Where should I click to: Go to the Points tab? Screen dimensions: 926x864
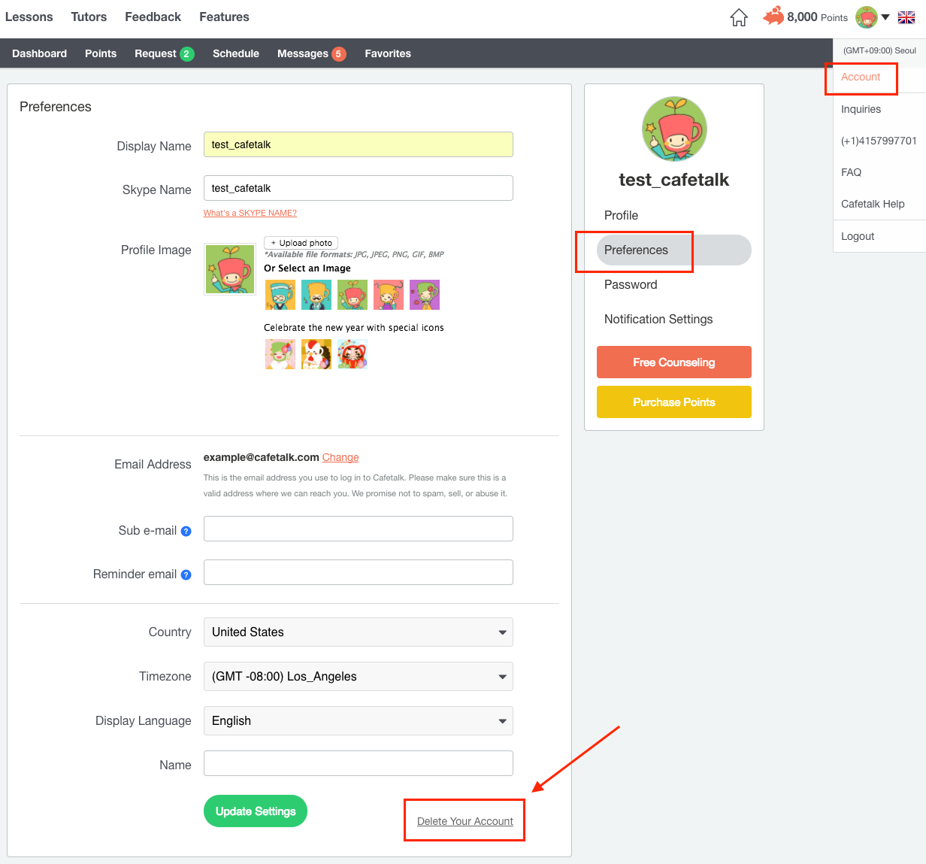[101, 53]
